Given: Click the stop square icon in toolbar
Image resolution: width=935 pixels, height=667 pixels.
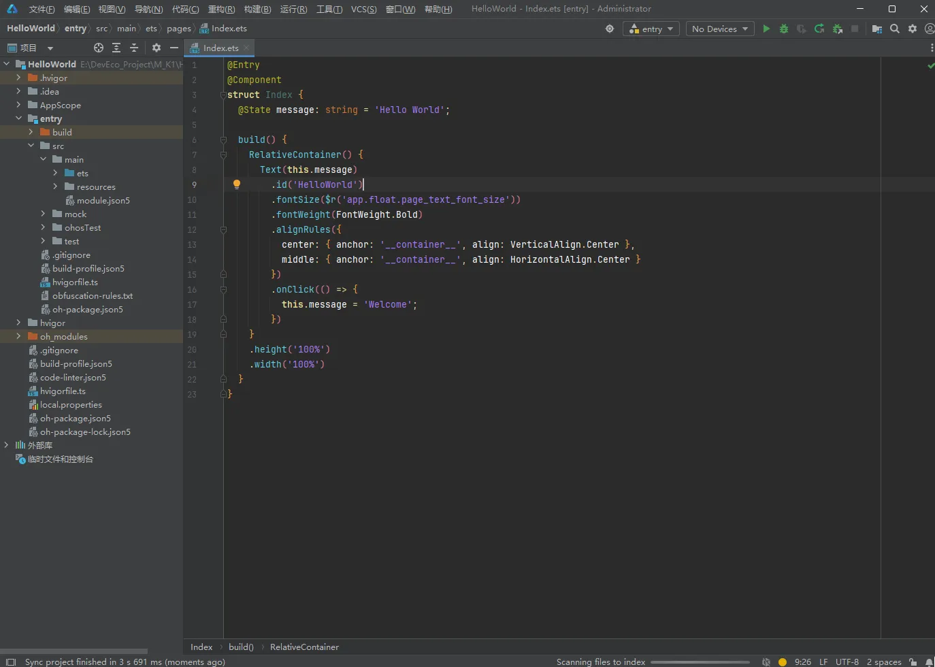Looking at the screenshot, I should (855, 29).
